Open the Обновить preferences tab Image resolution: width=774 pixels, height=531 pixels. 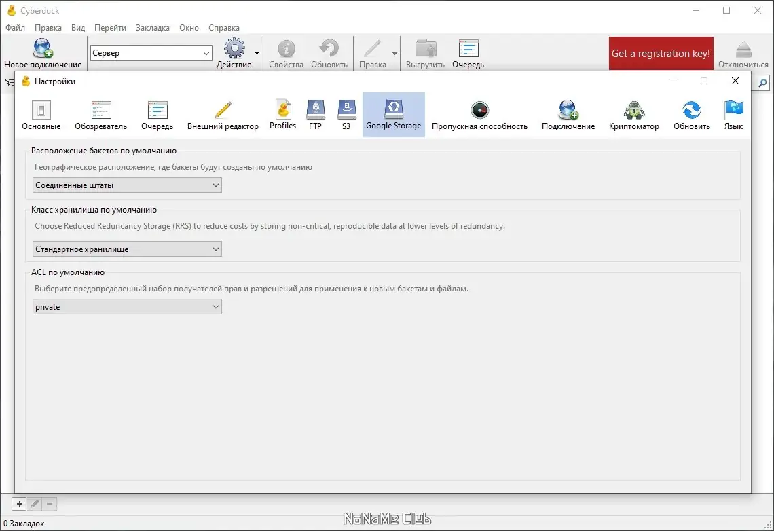point(692,115)
